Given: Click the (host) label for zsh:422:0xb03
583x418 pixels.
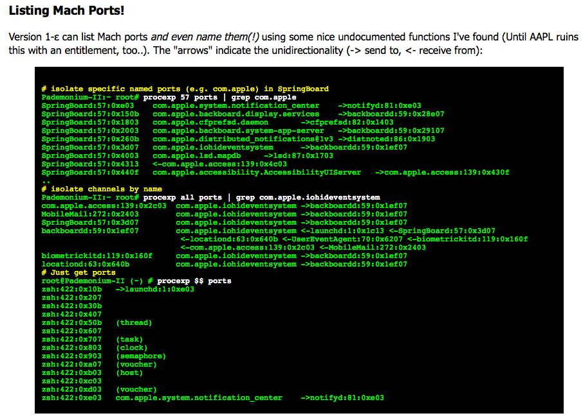Looking at the screenshot, I should pos(129,373).
